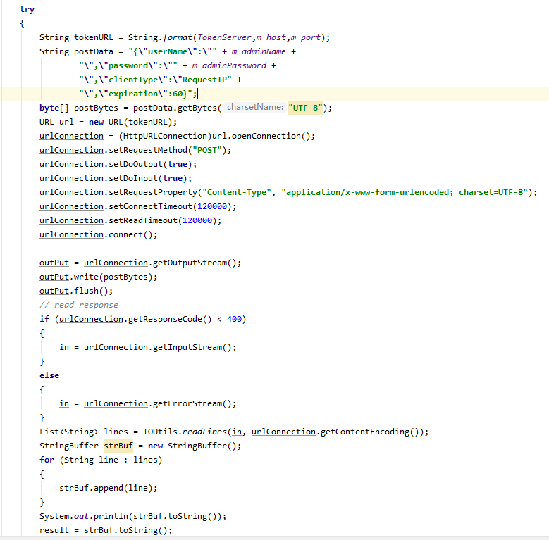Screen dimensions: 549x540
Task: Click the 'else' keyword
Action: tap(49, 375)
